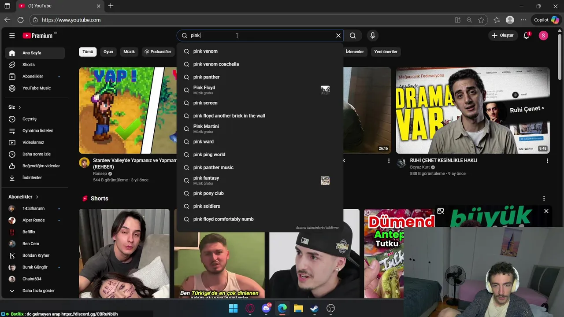
Task: Close the webcam overlay with X
Action: pyautogui.click(x=546, y=211)
